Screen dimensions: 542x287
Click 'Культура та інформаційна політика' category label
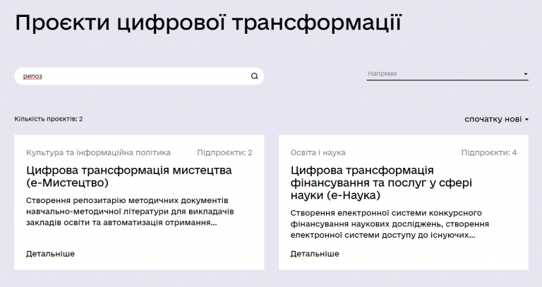[98, 152]
